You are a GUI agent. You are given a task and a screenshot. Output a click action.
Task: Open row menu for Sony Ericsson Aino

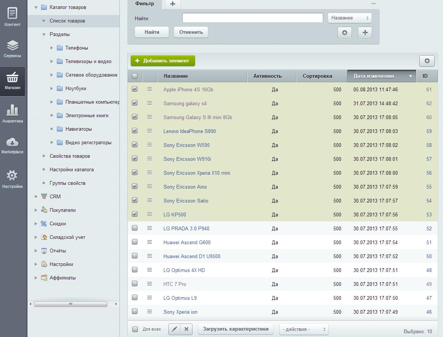click(x=150, y=186)
